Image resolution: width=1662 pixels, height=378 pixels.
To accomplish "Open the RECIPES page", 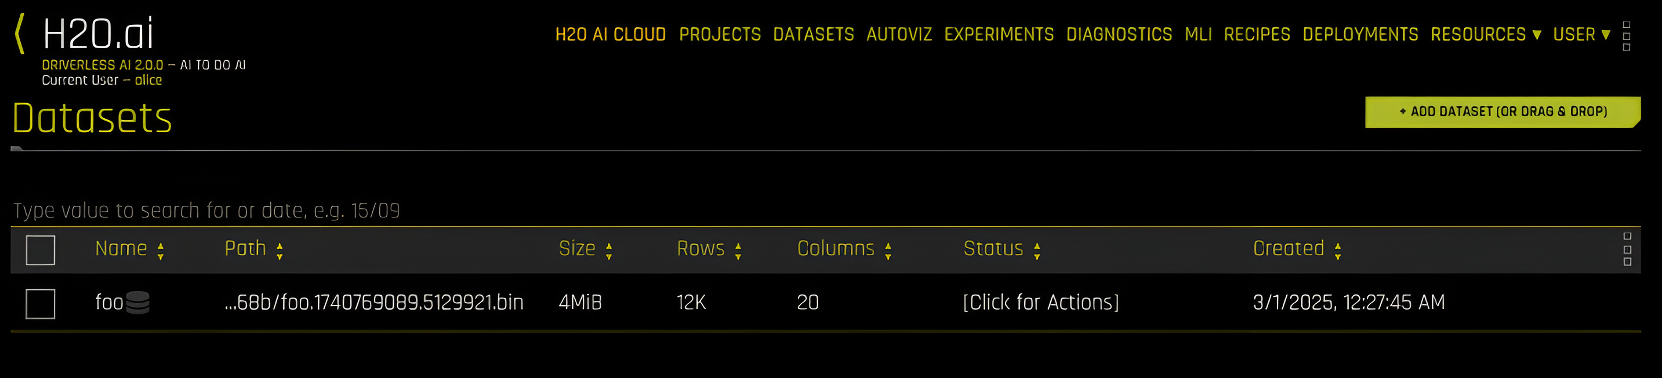I will 1257,34.
